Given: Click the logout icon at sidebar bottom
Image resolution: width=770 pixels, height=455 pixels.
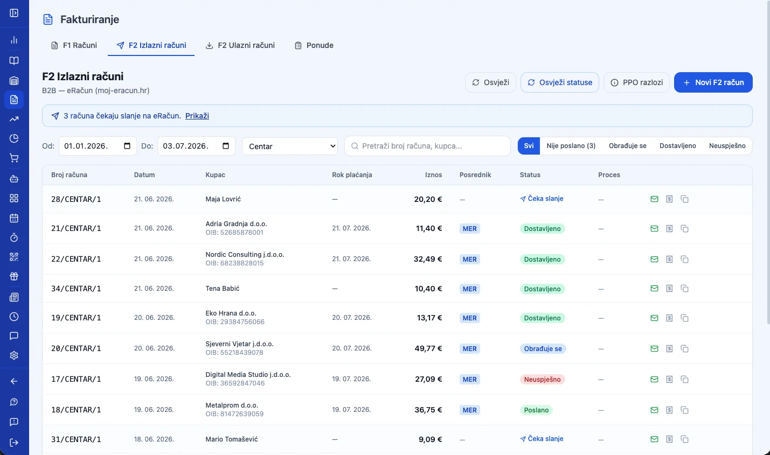Looking at the screenshot, I should click(x=14, y=443).
